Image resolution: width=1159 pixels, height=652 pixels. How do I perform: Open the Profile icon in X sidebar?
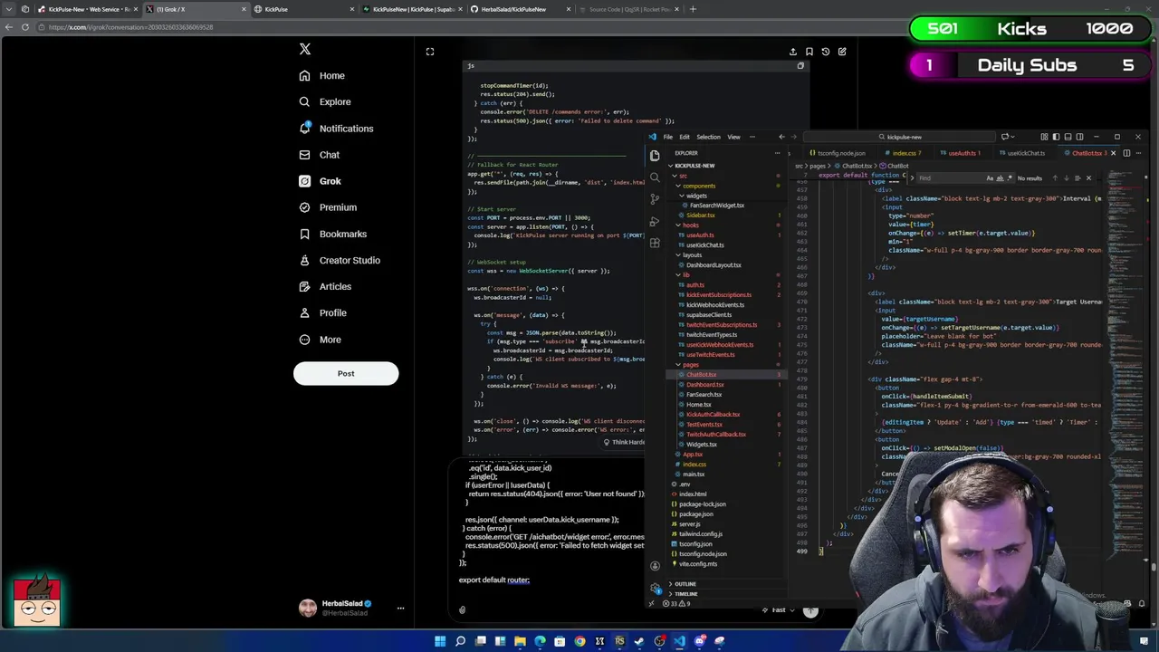click(304, 312)
